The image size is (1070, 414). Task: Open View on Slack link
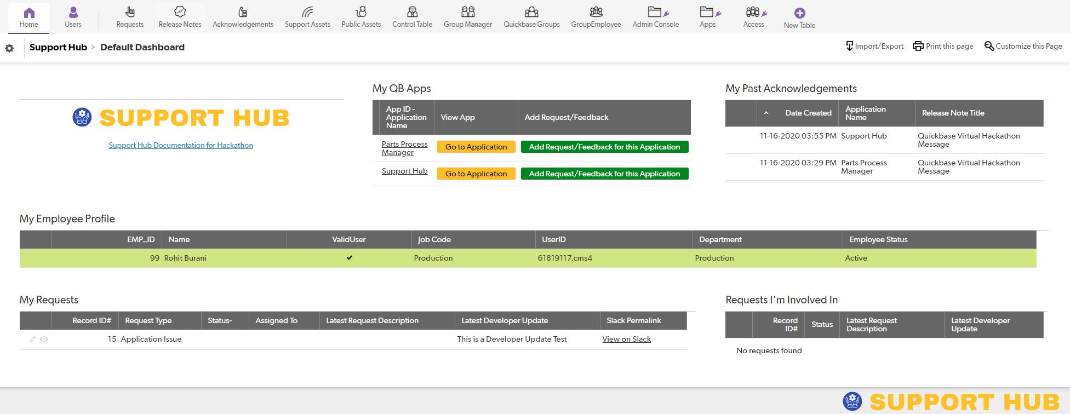coord(627,339)
